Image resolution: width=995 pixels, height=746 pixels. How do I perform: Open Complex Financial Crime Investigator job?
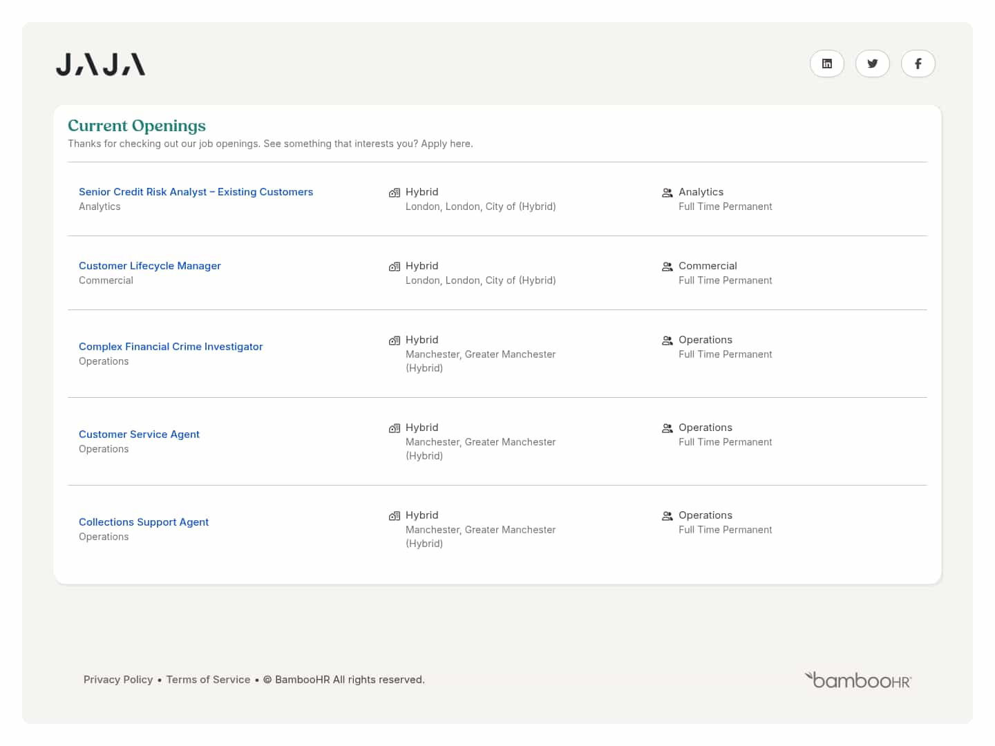(171, 347)
